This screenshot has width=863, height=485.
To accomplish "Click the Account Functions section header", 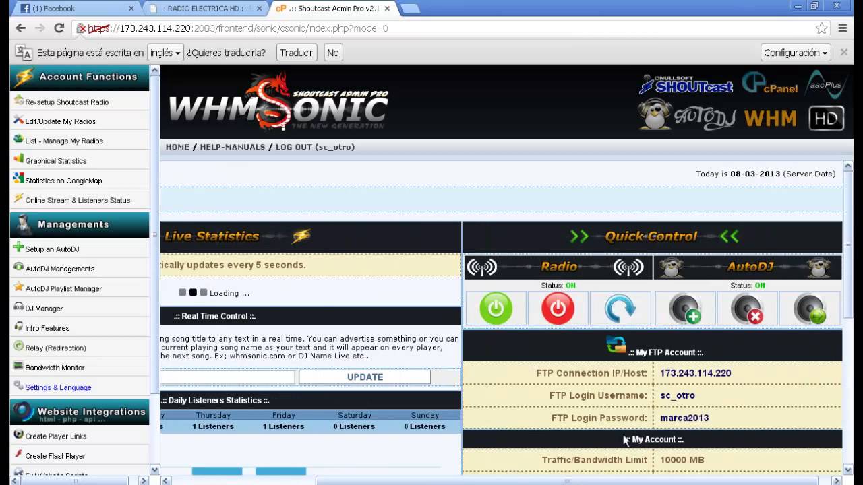I will point(80,77).
